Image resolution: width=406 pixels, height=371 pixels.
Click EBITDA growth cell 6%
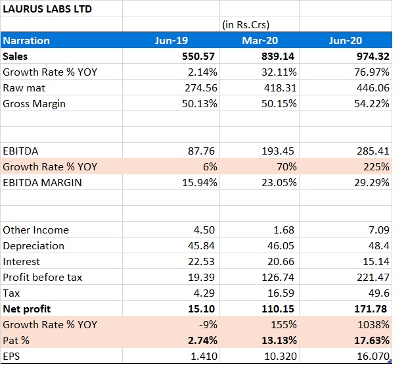[x=171, y=166]
